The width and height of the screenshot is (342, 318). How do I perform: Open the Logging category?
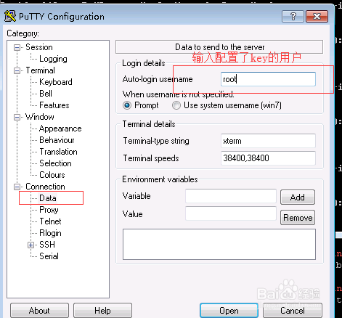pos(53,59)
